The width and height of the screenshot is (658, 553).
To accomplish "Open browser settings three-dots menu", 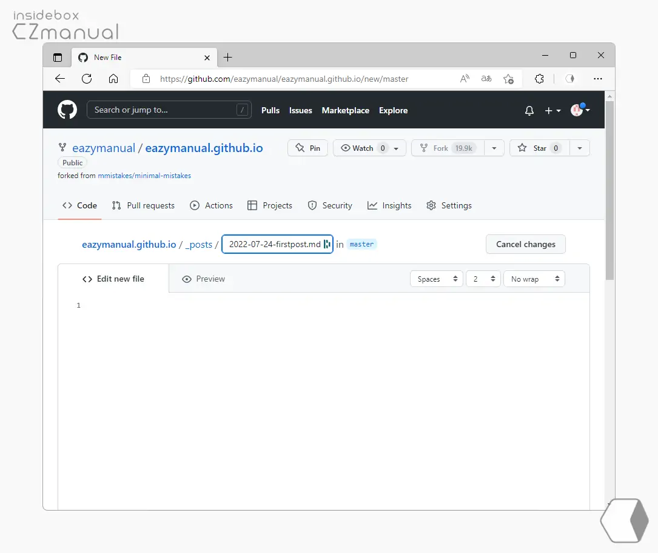I will click(598, 79).
